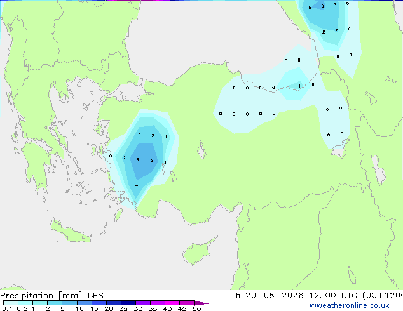The width and height of the screenshot is (403, 311).
Task: Select the light cyan 0.5–1 mm legend swatch
Action: pos(25,303)
